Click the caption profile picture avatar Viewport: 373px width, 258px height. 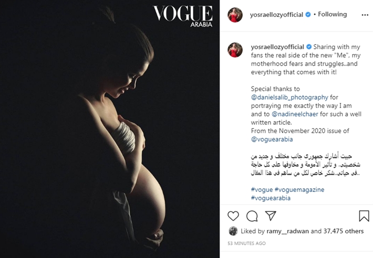[235, 50]
